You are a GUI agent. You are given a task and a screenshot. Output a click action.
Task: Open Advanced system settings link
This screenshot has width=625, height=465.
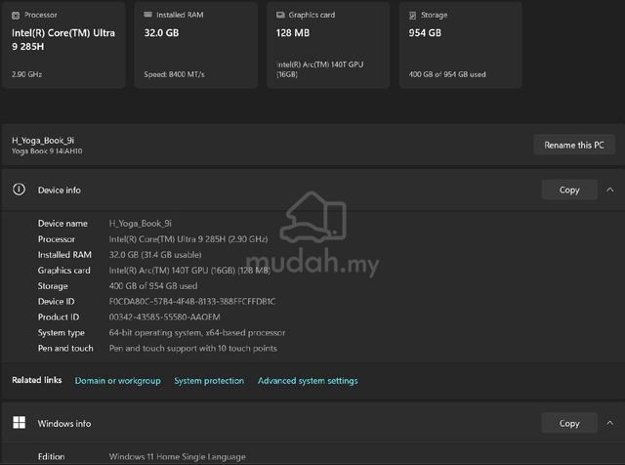click(x=308, y=380)
